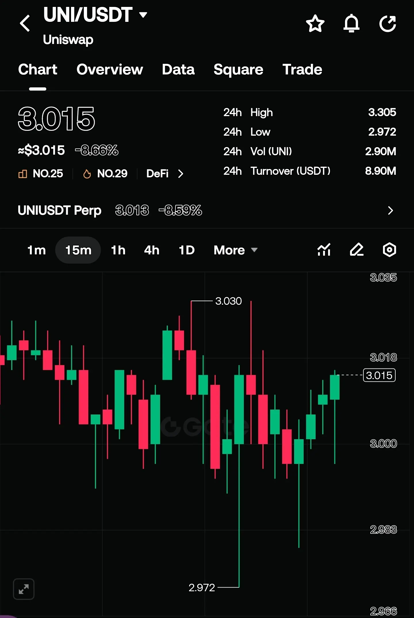
Task: Select the 4h timeframe
Action: point(152,250)
